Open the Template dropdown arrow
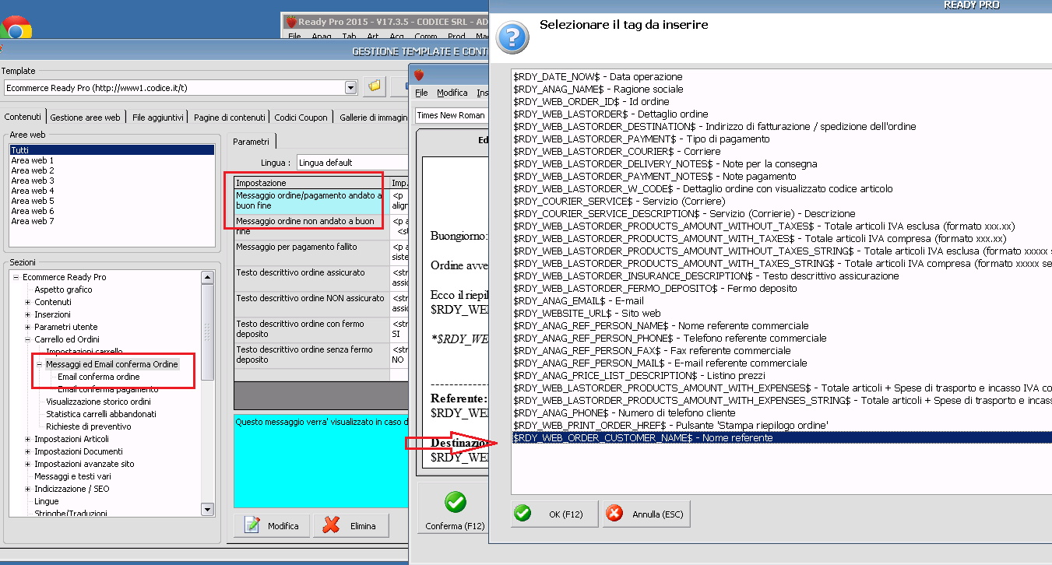The image size is (1052, 565). click(350, 88)
